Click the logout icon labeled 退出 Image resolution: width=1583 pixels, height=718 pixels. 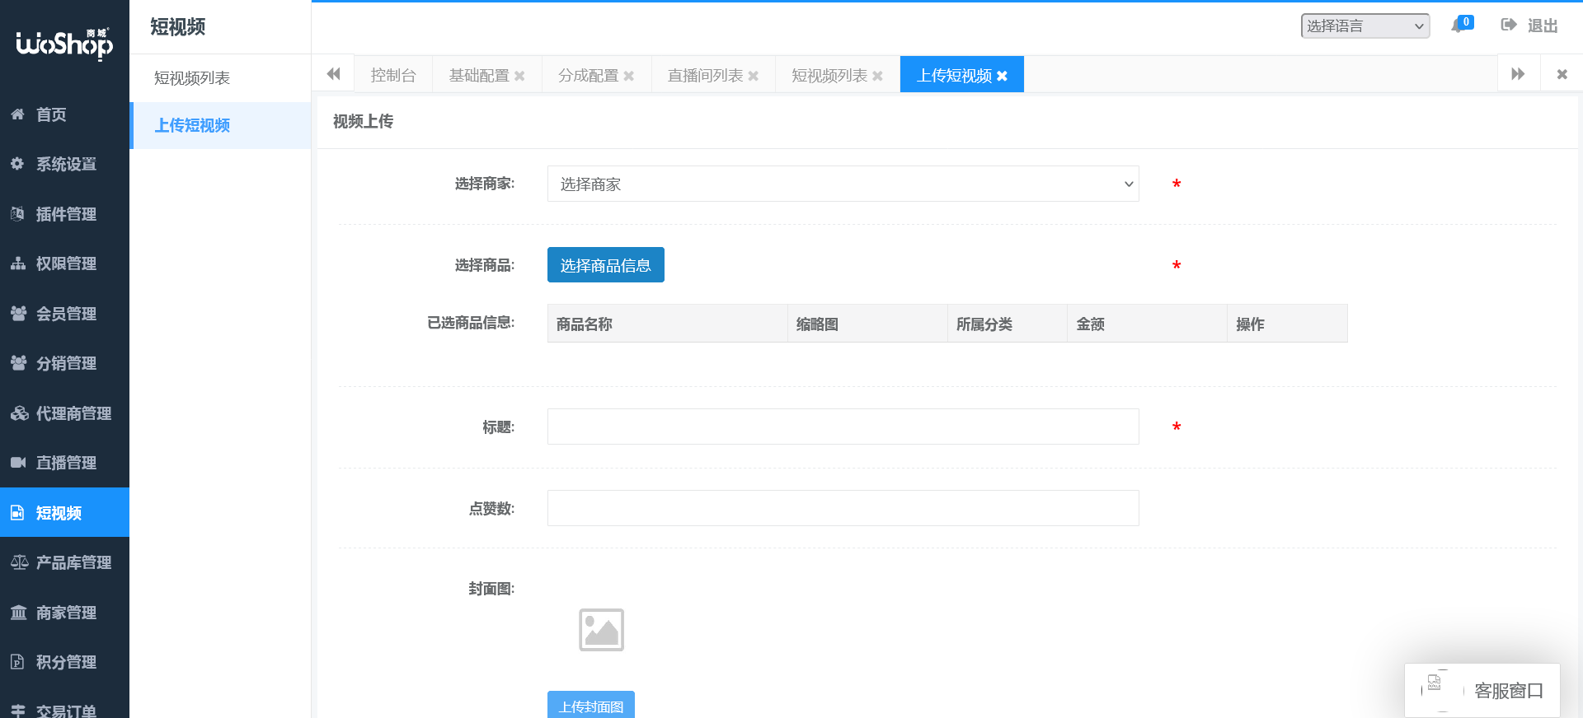tap(1508, 26)
